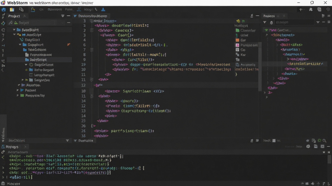Click the console vertical scrollbar
The width and height of the screenshot is (332, 186).
coord(329,159)
